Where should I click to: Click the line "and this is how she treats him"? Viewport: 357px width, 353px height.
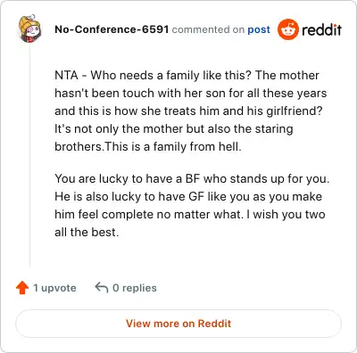pos(188,111)
